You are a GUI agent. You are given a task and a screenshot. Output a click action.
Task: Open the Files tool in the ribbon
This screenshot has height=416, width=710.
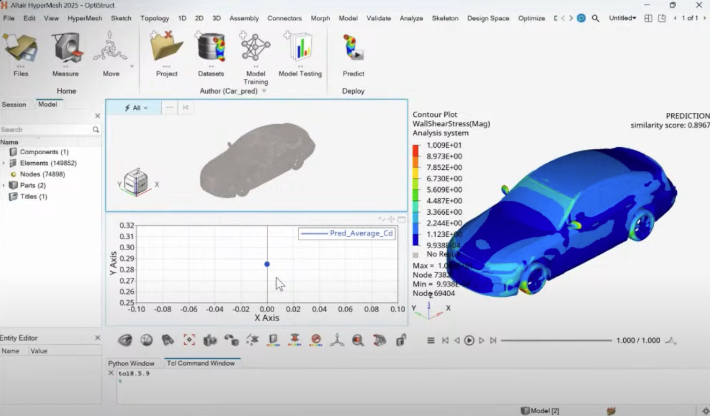click(x=20, y=54)
